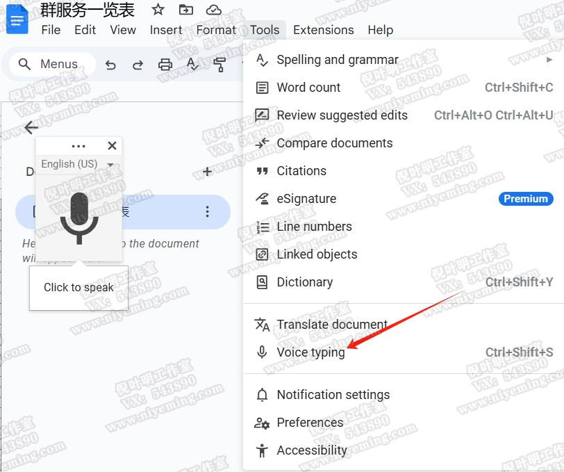Click the Word count document icon
This screenshot has height=472, width=564.
[x=262, y=88]
